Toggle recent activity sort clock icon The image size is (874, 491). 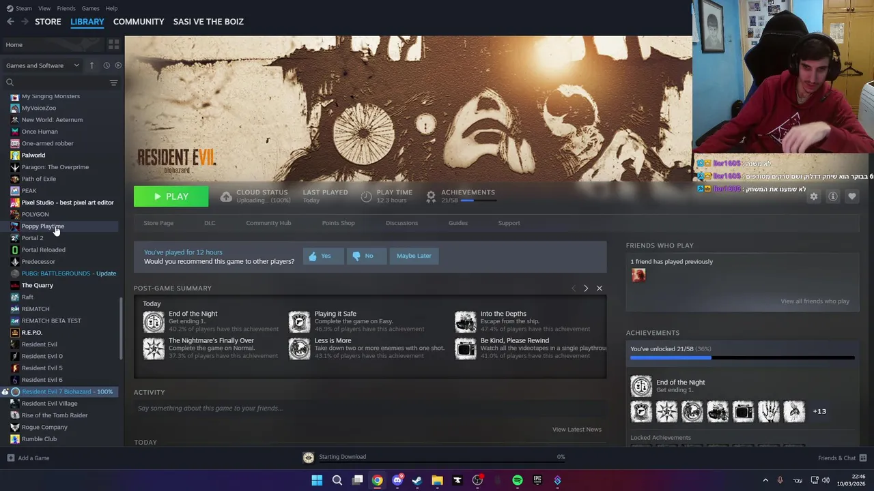[x=107, y=65]
